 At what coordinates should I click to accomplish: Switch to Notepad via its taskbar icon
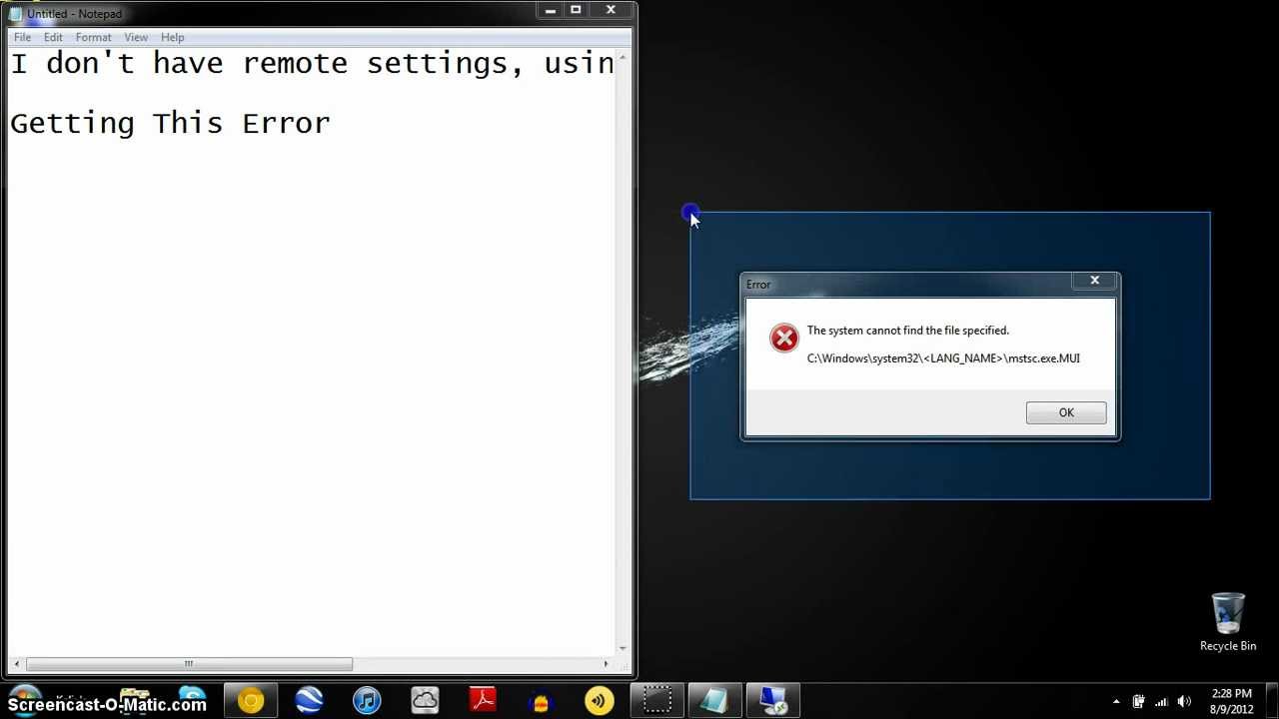click(714, 701)
